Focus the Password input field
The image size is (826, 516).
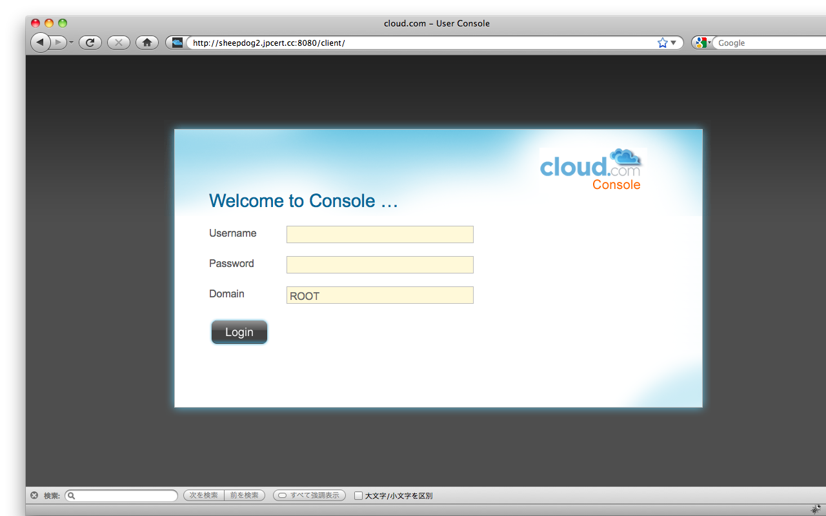[x=379, y=264]
